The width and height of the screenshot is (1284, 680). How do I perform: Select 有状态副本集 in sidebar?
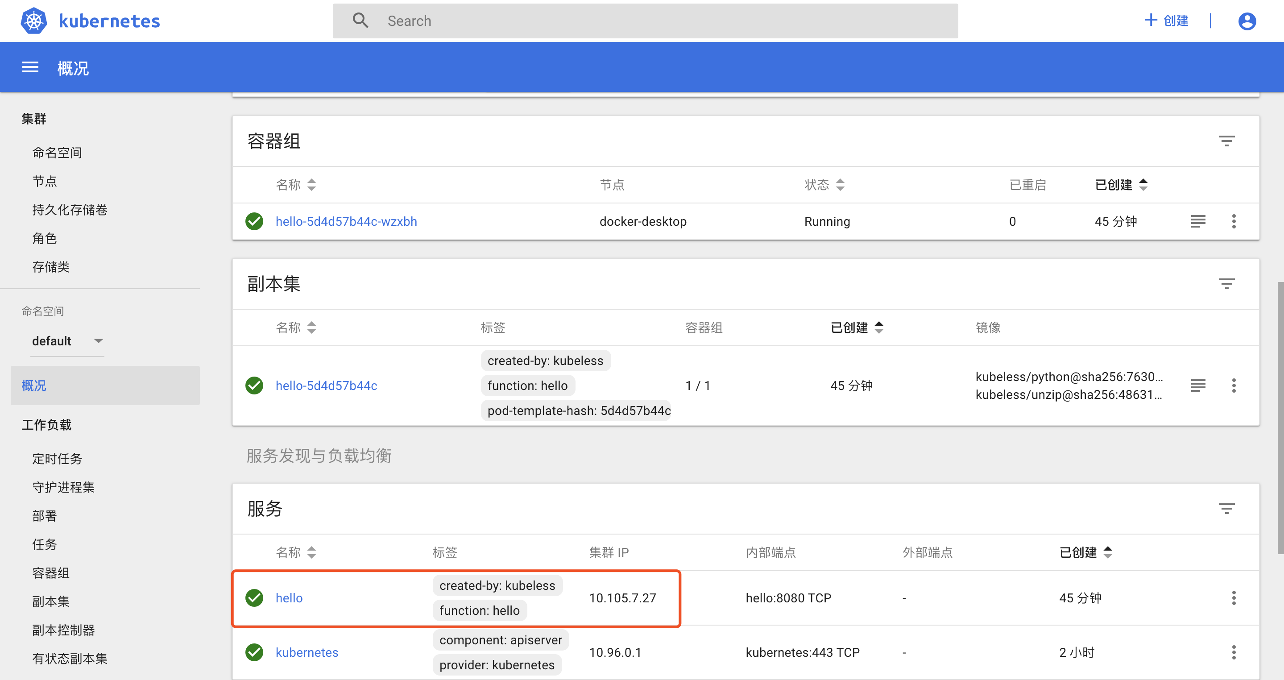[70, 659]
